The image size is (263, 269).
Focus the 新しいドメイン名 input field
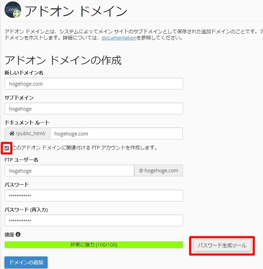tap(94, 84)
